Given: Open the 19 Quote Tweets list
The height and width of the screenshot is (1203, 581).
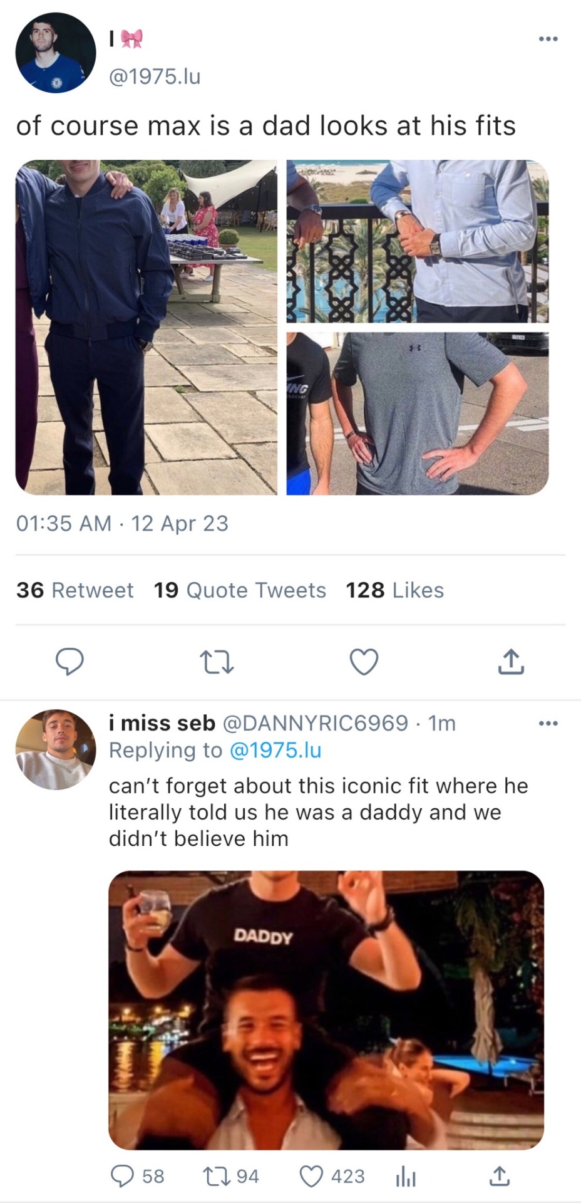Looking at the screenshot, I should point(240,590).
